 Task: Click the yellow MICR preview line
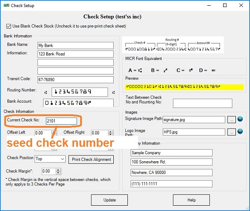[x=184, y=87]
